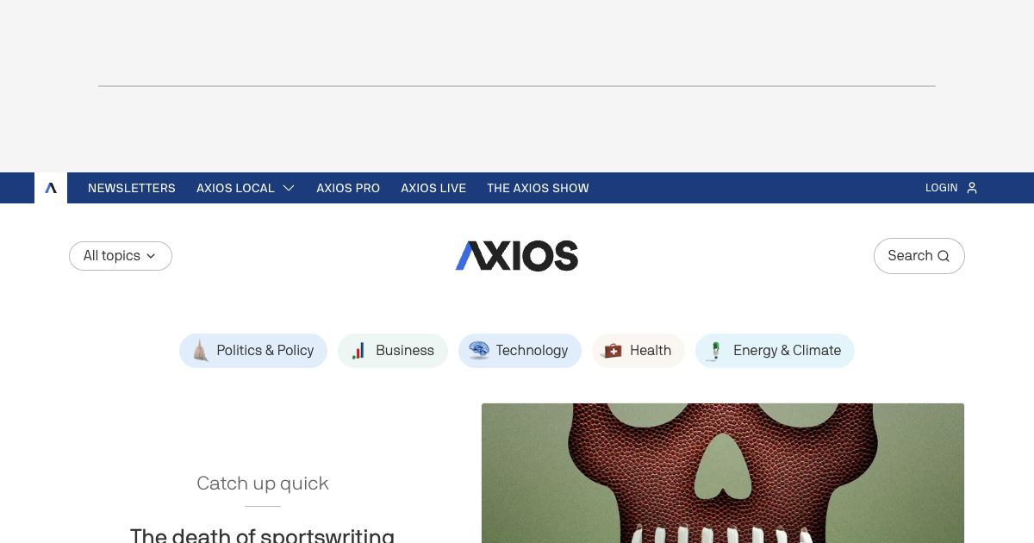Open 'The death of sportswriting' headline
The height and width of the screenshot is (543, 1034).
[262, 535]
